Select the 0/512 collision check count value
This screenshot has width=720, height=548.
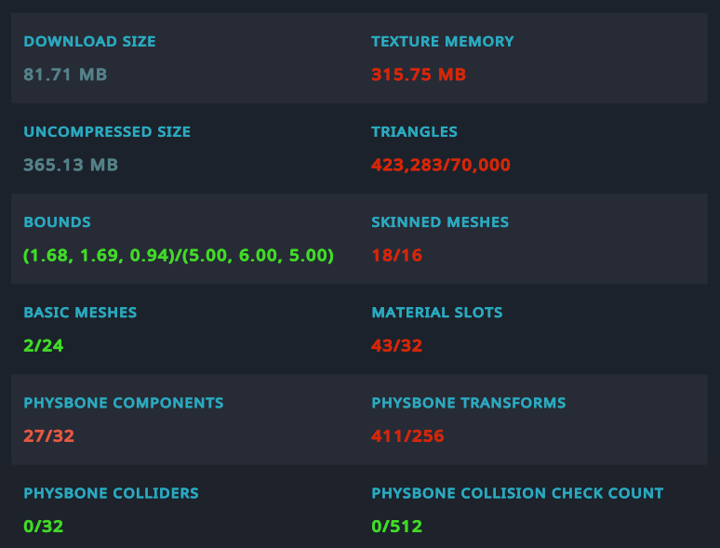(x=396, y=527)
